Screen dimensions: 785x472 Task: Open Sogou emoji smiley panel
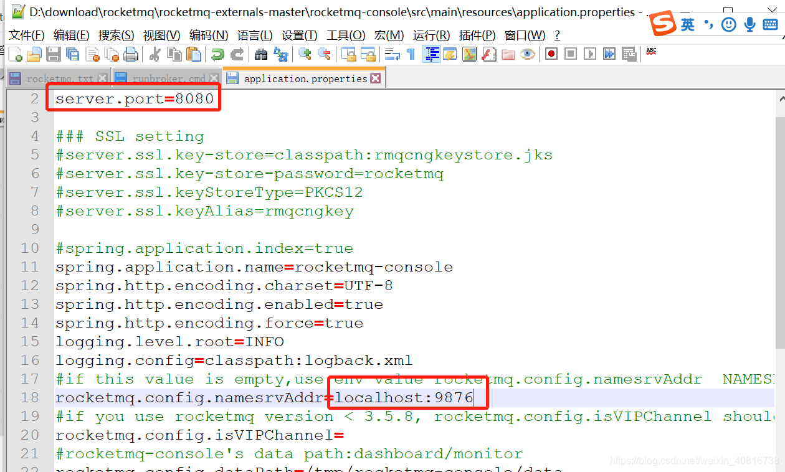[x=729, y=24]
